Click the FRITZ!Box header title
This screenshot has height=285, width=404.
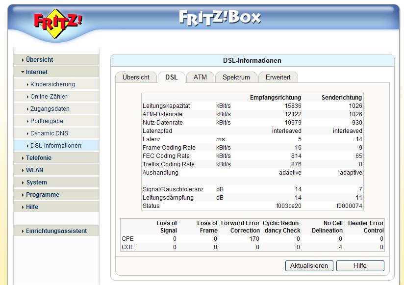pyautogui.click(x=220, y=17)
